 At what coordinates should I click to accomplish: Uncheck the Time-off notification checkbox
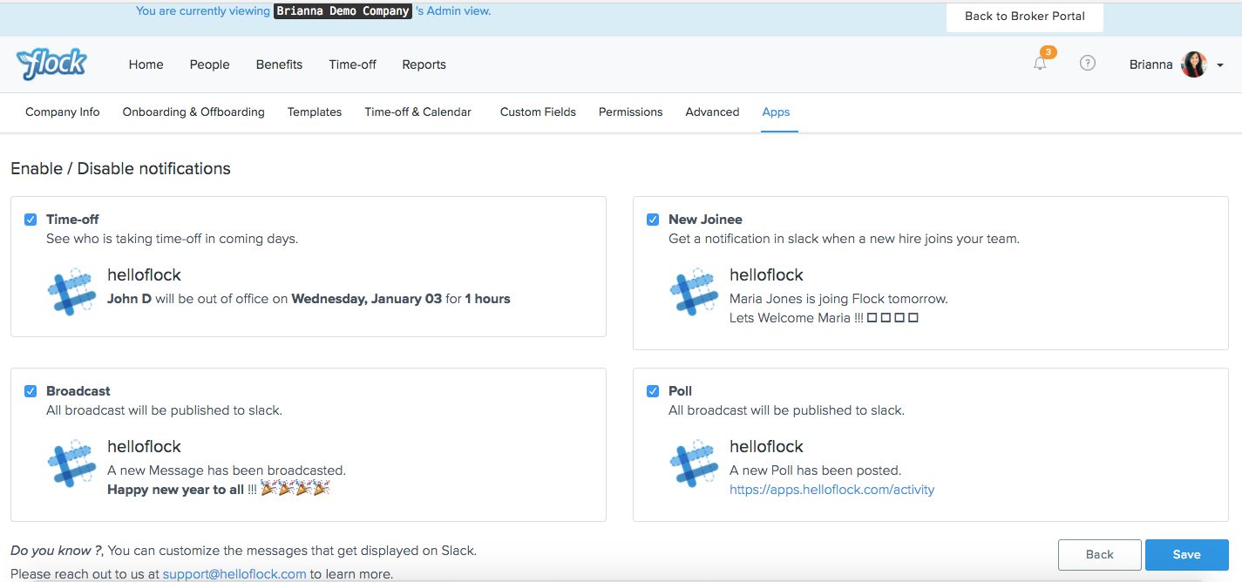(x=31, y=220)
